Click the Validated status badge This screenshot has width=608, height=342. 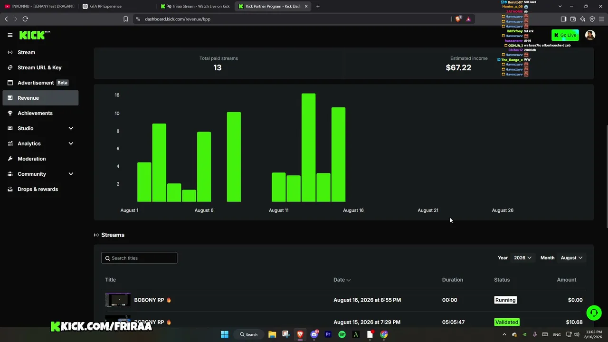(507, 322)
